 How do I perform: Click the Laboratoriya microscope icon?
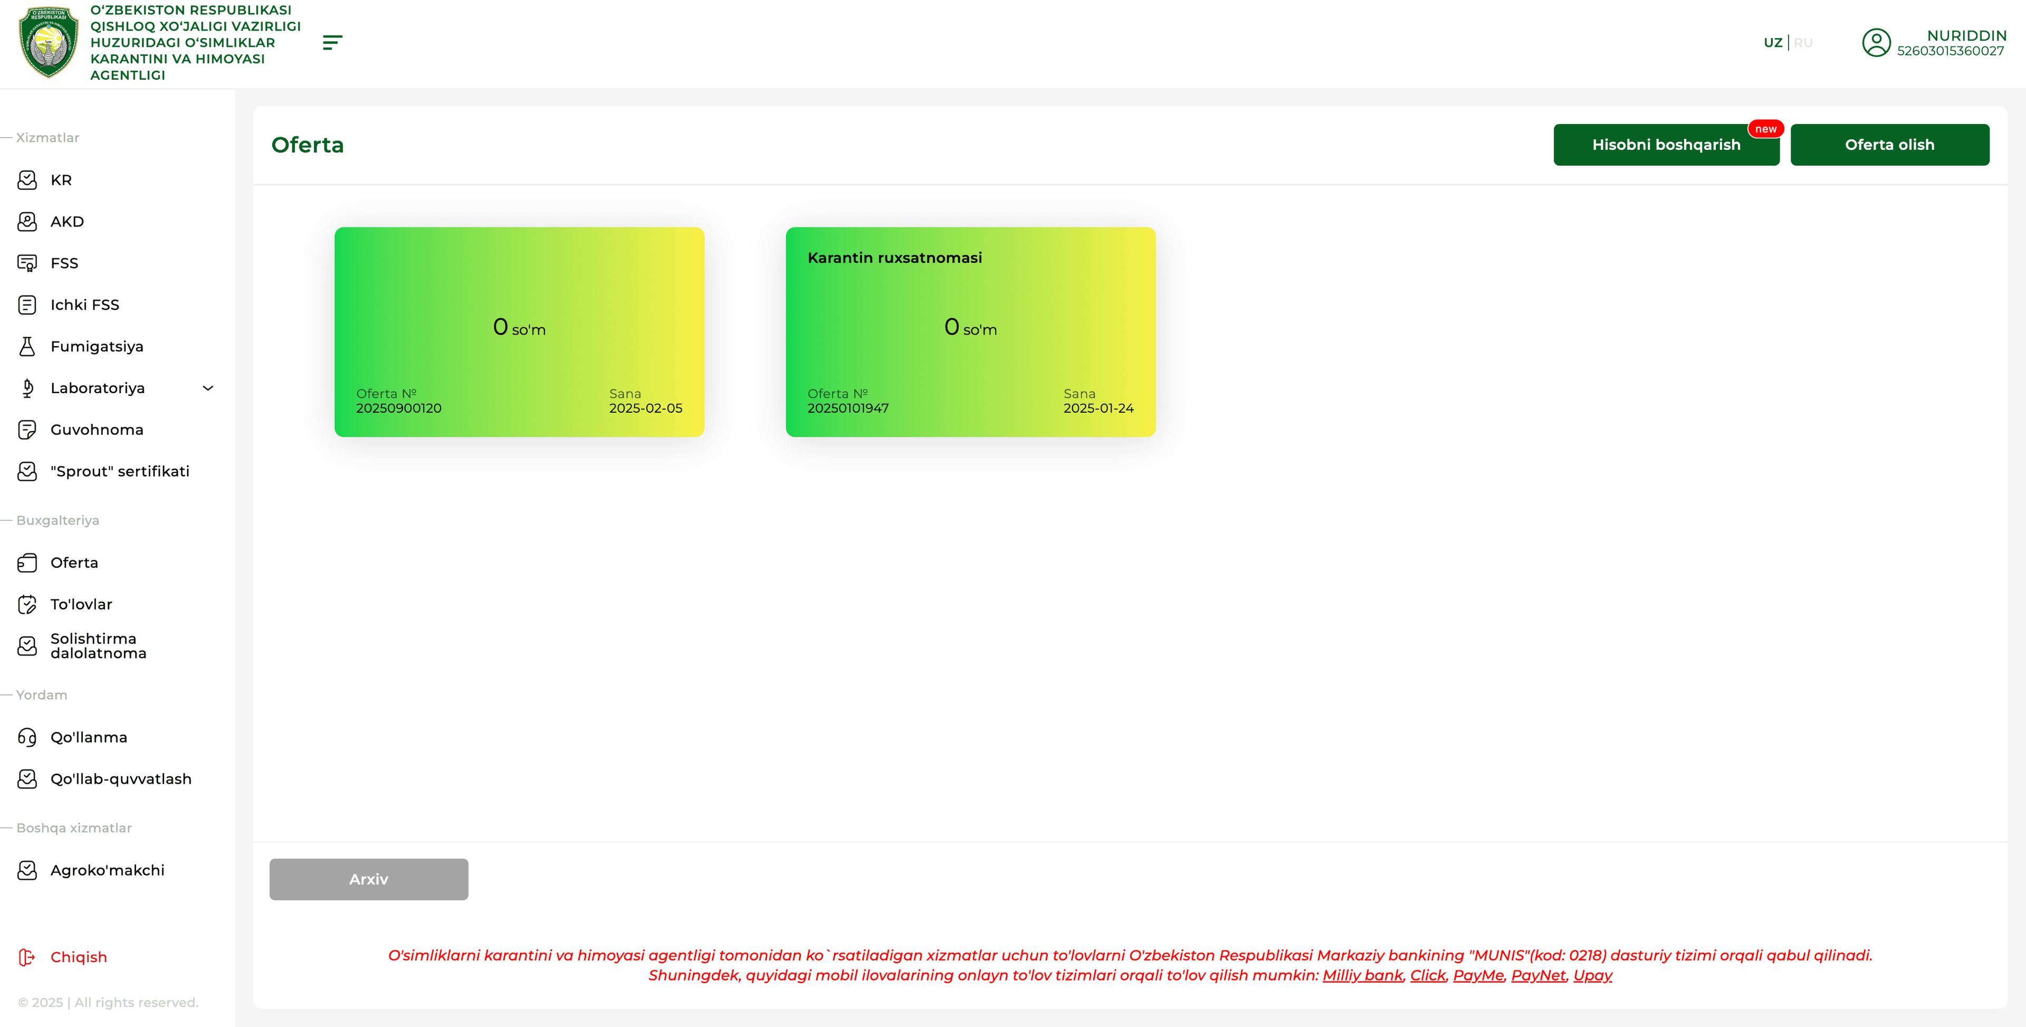[x=27, y=388]
